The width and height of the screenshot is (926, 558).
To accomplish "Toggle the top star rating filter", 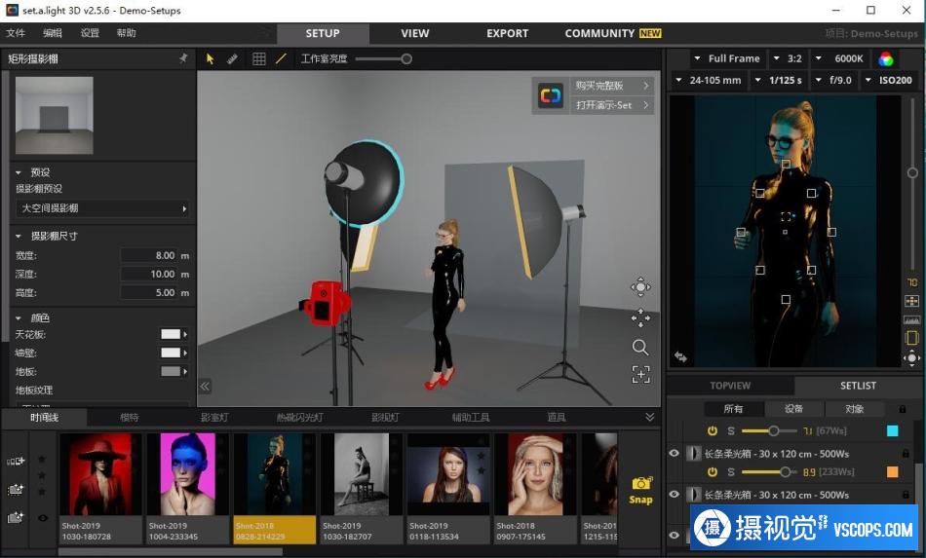I will click(x=42, y=459).
